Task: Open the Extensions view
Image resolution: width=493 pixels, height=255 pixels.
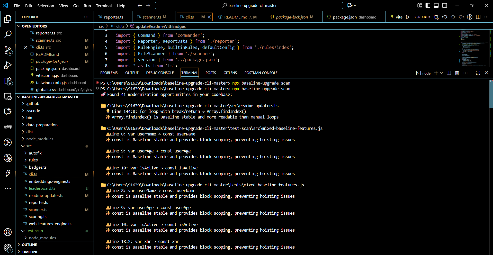Action: click(8, 81)
